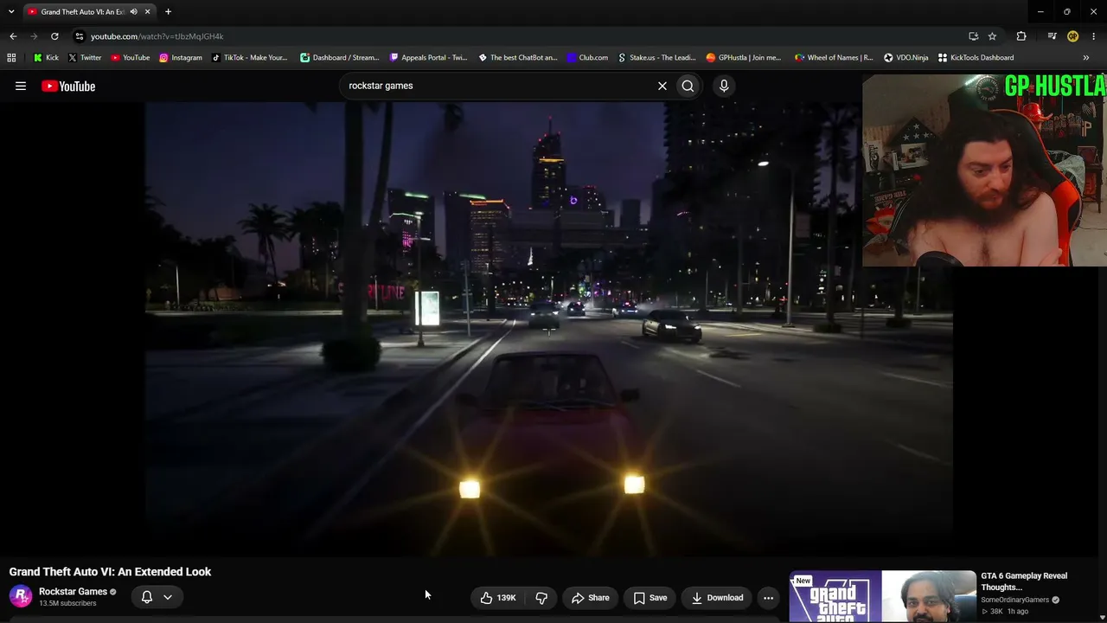
Task: Close the Grand Theft Auto VI tab
Action: tap(148, 12)
